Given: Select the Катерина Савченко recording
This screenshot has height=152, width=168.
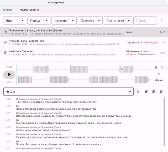Looking at the screenshot, I should point(84,53).
